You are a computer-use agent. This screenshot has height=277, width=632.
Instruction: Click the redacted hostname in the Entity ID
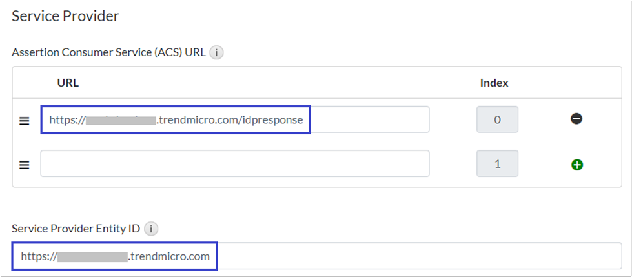92,256
